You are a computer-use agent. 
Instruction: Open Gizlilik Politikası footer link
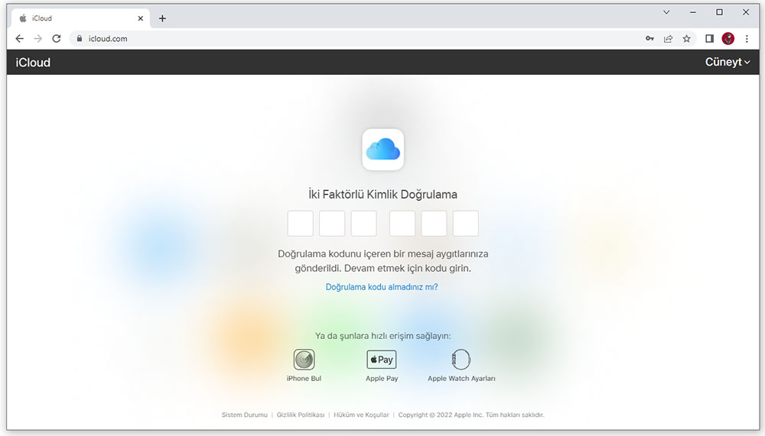click(299, 415)
